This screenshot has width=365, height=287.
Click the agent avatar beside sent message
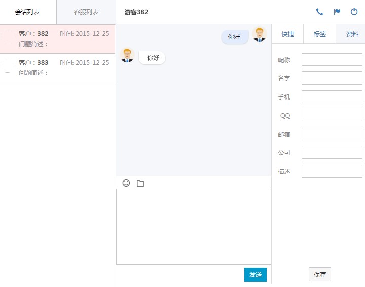click(x=260, y=34)
